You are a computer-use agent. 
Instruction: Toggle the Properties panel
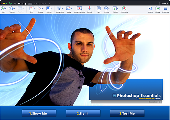point(165,8)
